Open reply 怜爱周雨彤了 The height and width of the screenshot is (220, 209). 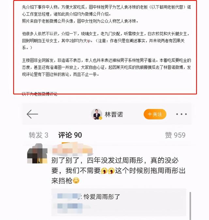click(102, 197)
